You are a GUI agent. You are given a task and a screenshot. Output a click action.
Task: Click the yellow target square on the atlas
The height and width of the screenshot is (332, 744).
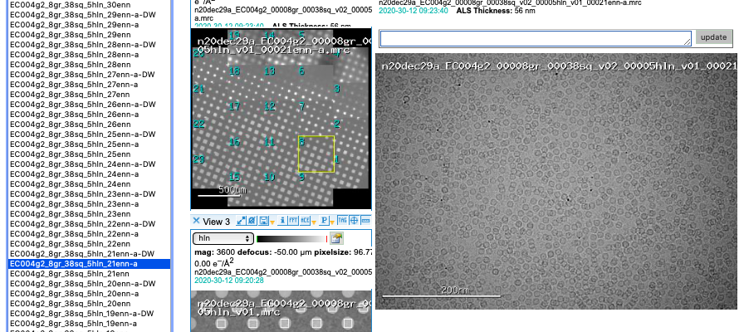pyautogui.click(x=316, y=154)
